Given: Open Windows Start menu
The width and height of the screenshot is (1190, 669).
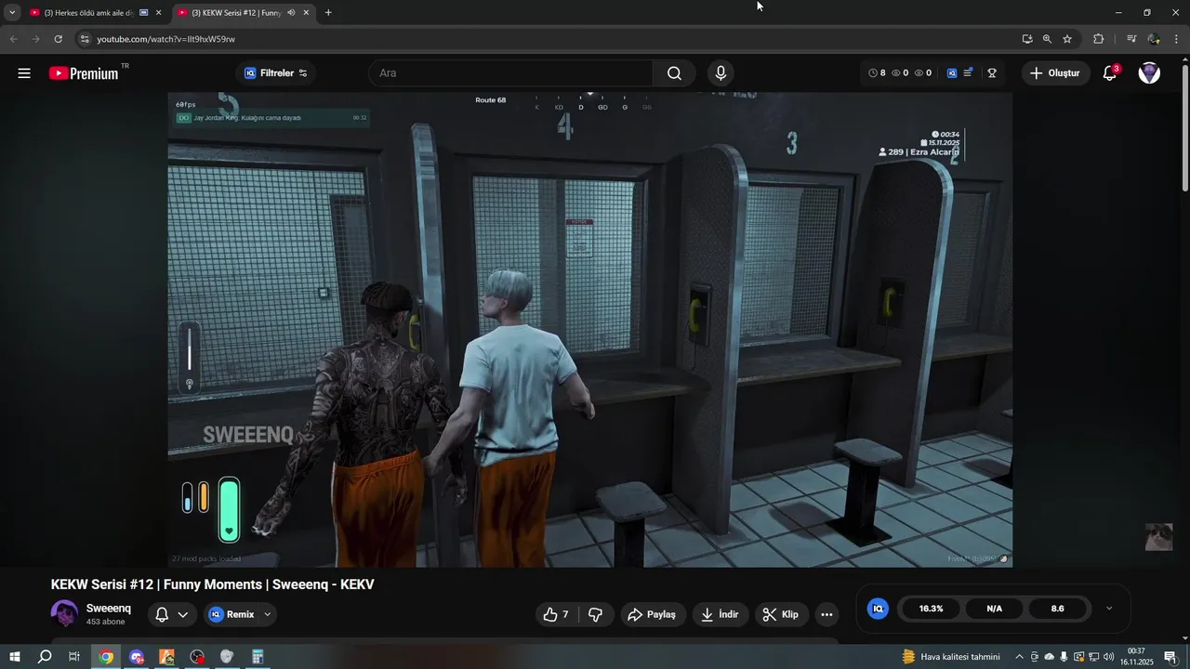Looking at the screenshot, I should click(14, 657).
